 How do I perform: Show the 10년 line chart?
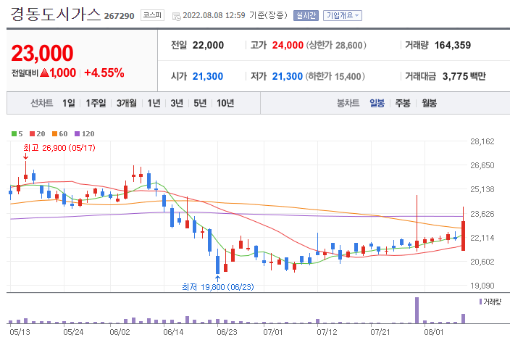click(x=225, y=103)
